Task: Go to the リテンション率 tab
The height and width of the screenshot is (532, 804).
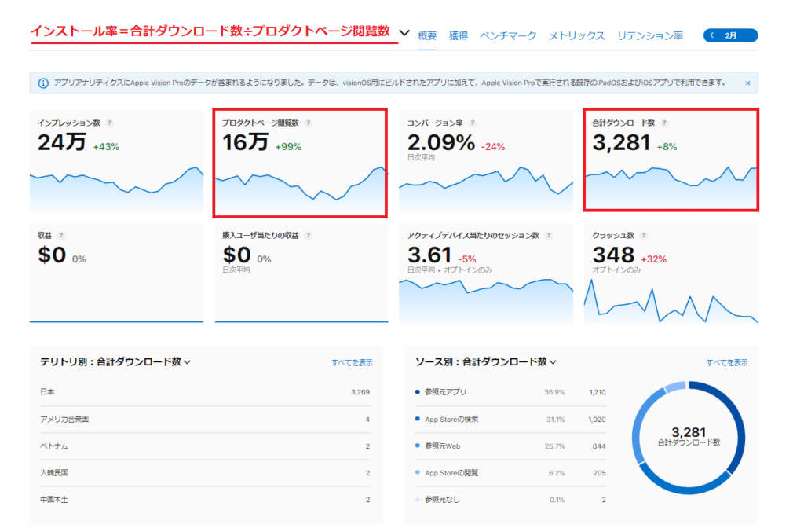Action: tap(649, 35)
